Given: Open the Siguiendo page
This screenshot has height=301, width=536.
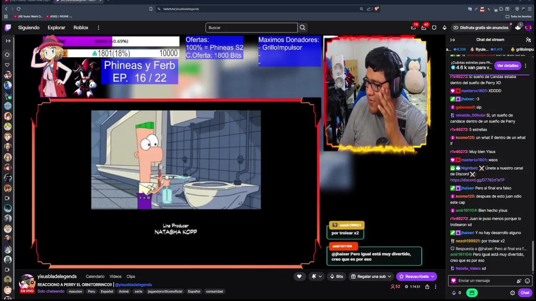Looking at the screenshot, I should click(x=29, y=28).
